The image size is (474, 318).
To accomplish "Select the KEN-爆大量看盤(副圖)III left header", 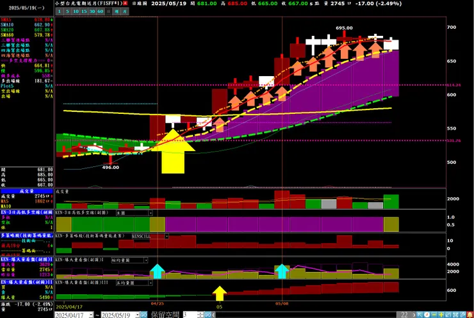I will 27,282.
